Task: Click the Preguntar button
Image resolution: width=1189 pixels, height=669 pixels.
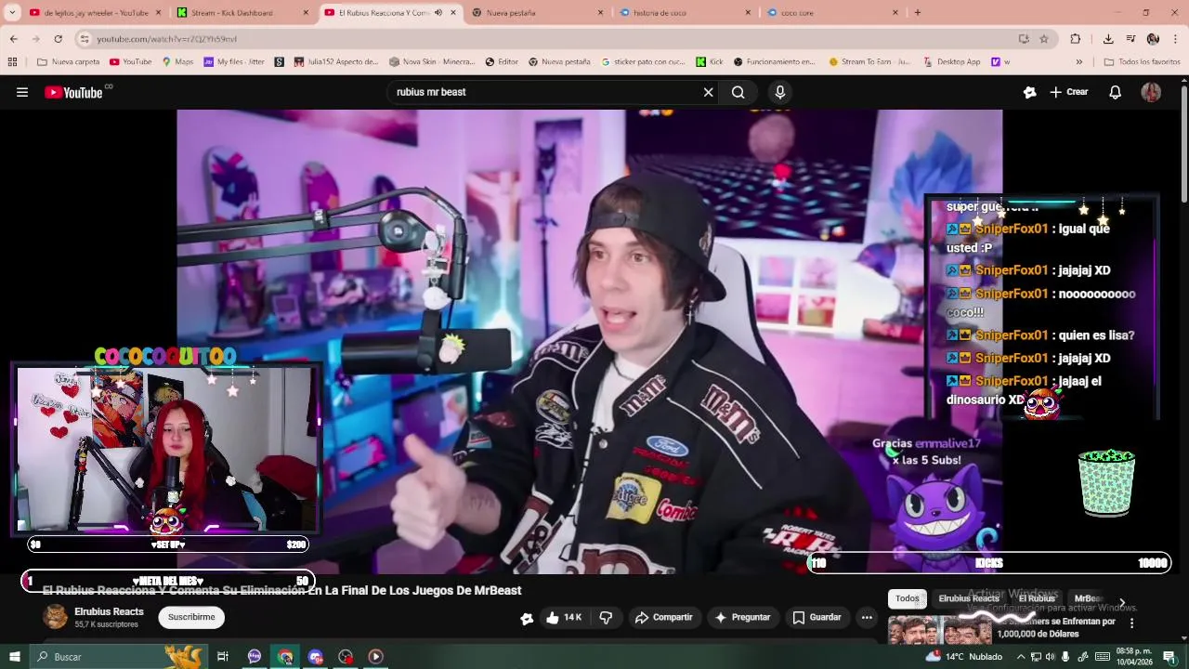Action: (741, 617)
